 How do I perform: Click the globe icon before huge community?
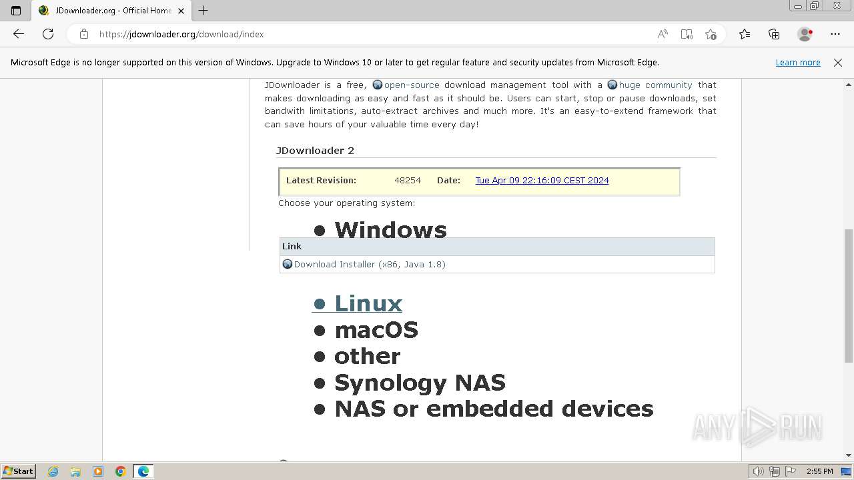[x=612, y=85]
